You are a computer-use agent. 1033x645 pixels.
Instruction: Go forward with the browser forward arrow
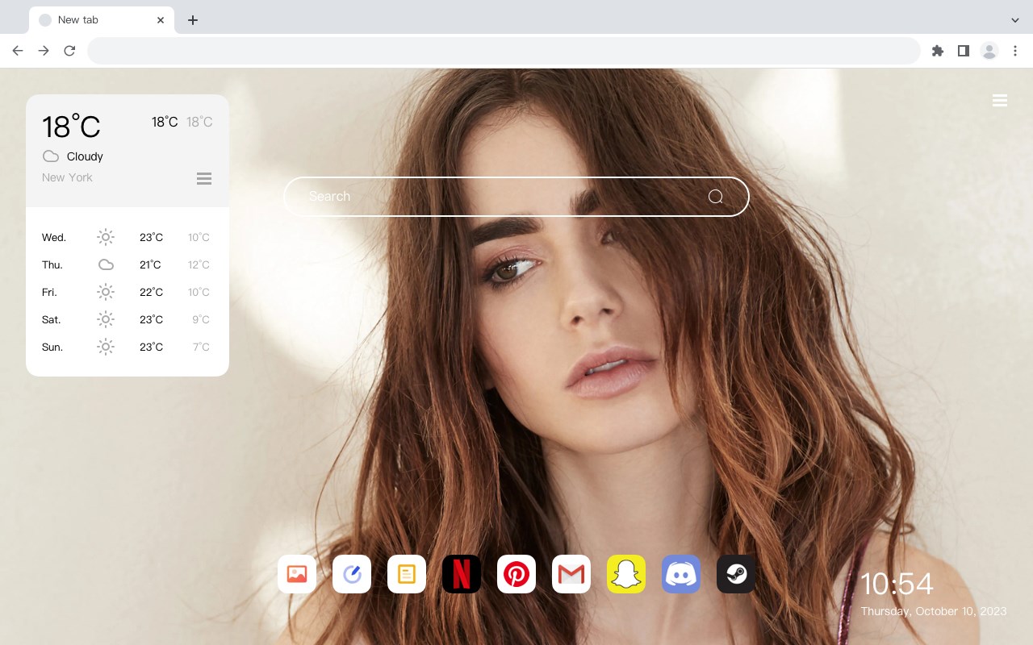click(x=44, y=51)
